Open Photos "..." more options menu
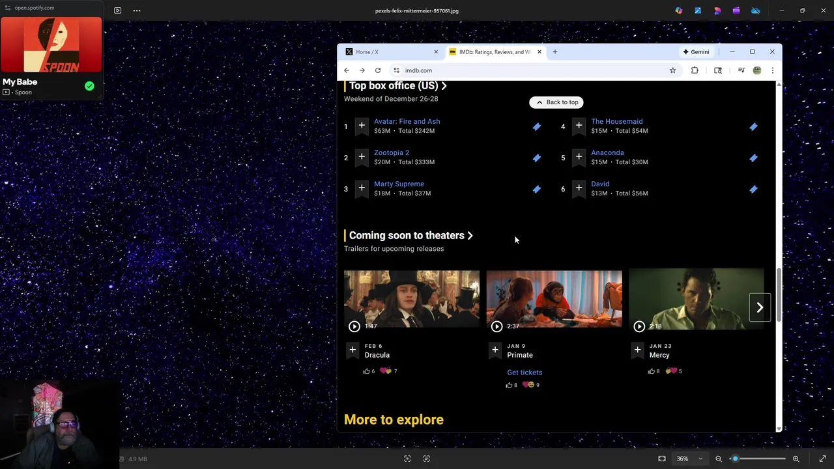 [137, 10]
